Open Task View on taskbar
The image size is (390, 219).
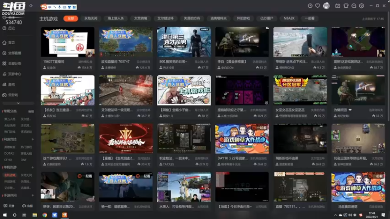click(x=24, y=215)
